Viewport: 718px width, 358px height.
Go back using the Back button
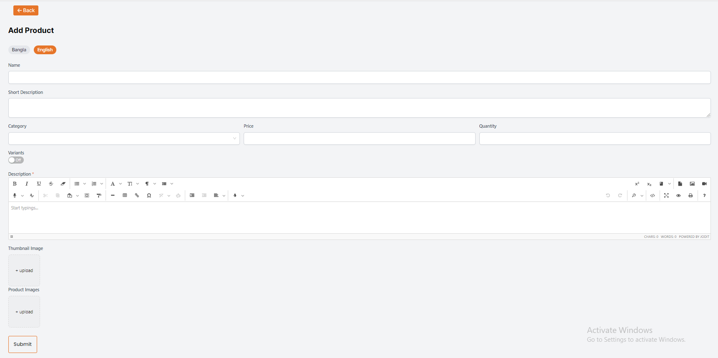(x=26, y=10)
